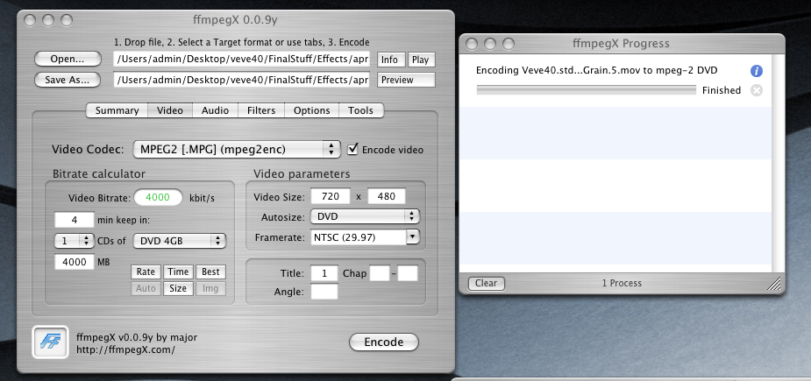This screenshot has height=381, width=811.
Task: Click the Play button
Action: tap(421, 60)
